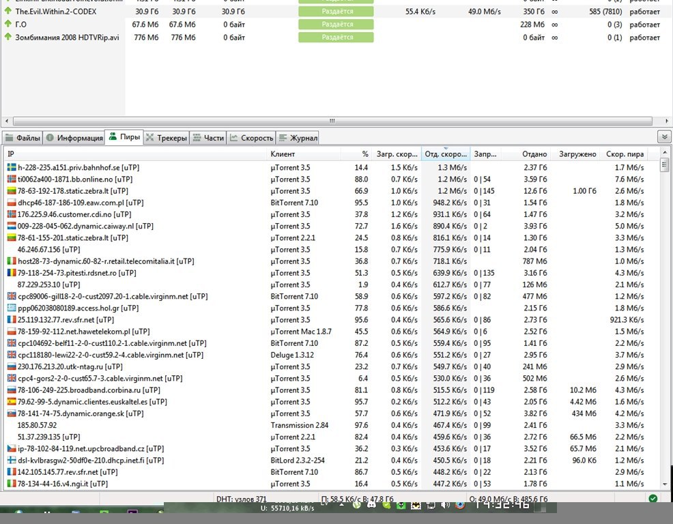Click the Deluge 1.3.12 client cell

292,355
